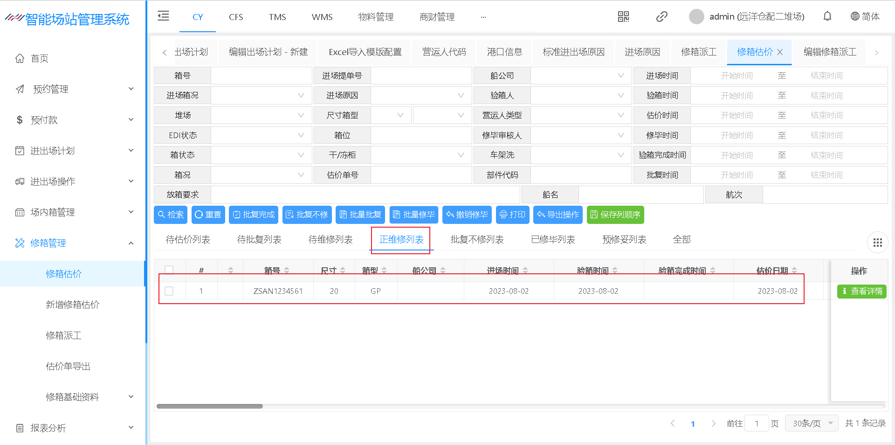Collapse the sidebar with the menu fold icon
Viewport: 895px width, 445px height.
coord(163,16)
